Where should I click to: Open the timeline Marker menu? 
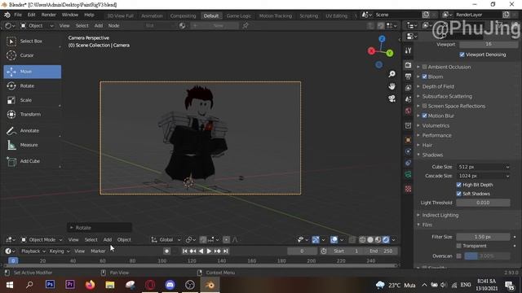click(x=98, y=251)
